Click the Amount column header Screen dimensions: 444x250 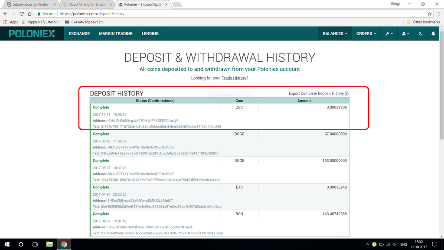pyautogui.click(x=304, y=101)
